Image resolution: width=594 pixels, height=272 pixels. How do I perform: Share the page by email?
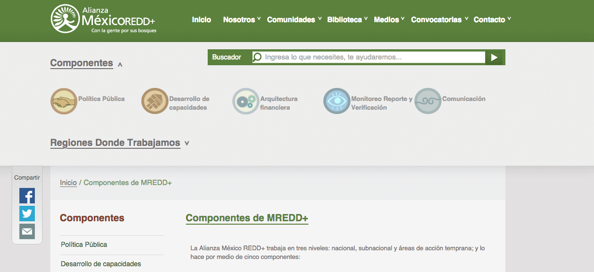coord(27,231)
